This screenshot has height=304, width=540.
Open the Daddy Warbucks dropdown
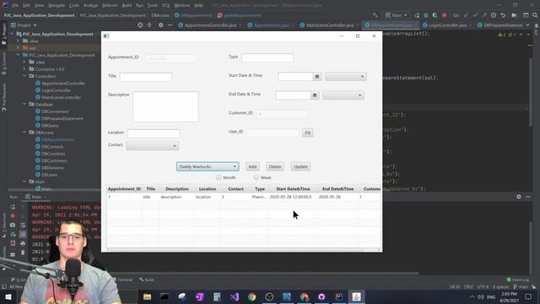(x=208, y=166)
